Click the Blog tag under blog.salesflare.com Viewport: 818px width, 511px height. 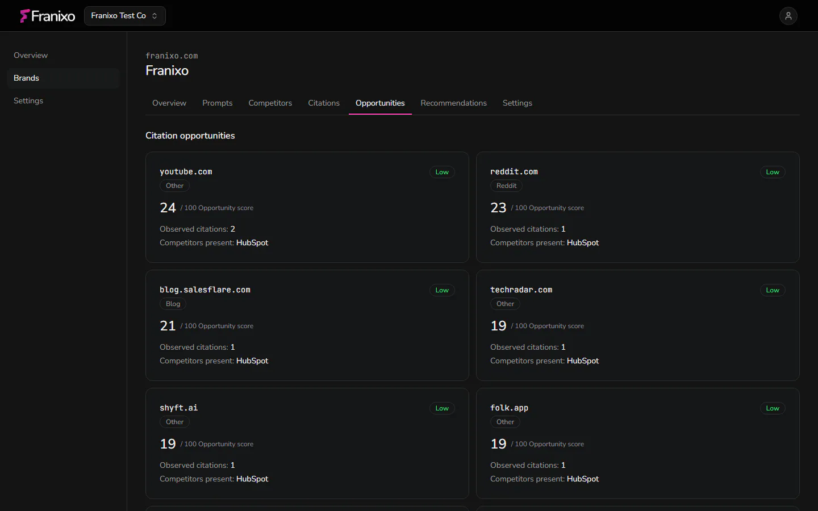(173, 304)
